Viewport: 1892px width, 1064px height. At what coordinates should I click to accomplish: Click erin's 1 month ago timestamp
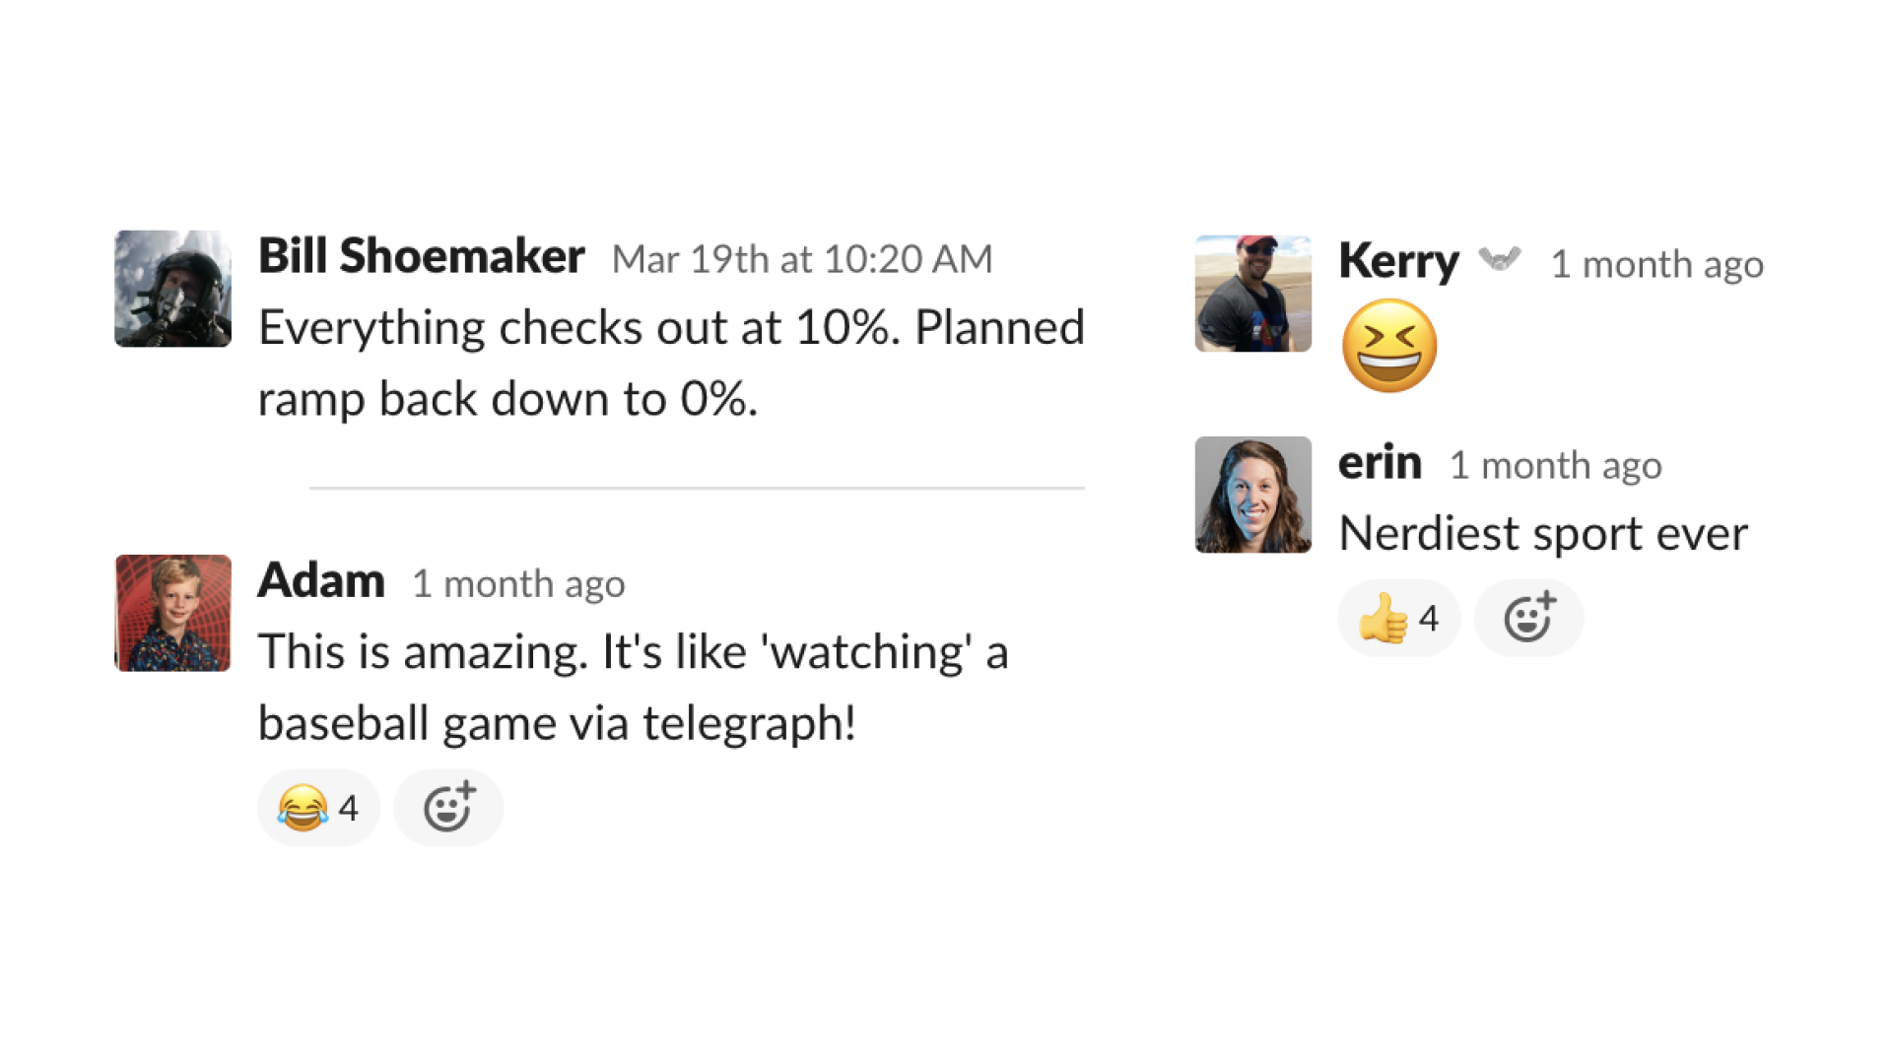1556,465
